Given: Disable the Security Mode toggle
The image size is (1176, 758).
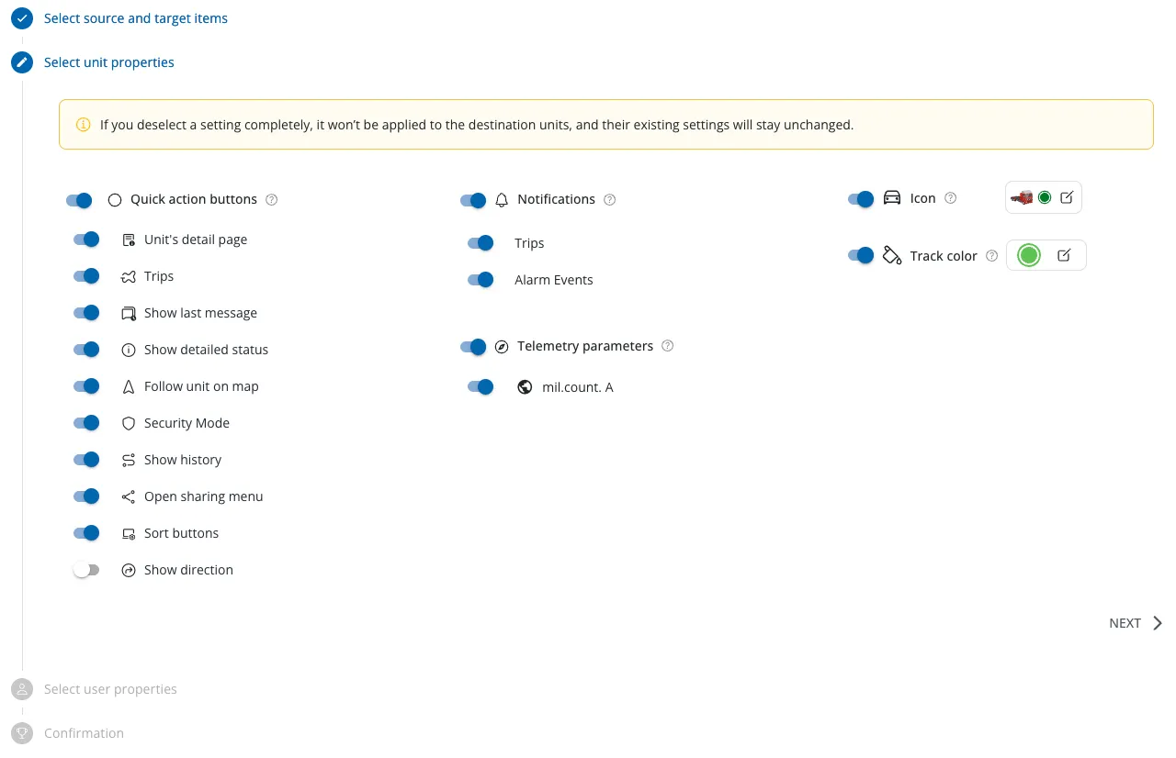Looking at the screenshot, I should [x=86, y=423].
